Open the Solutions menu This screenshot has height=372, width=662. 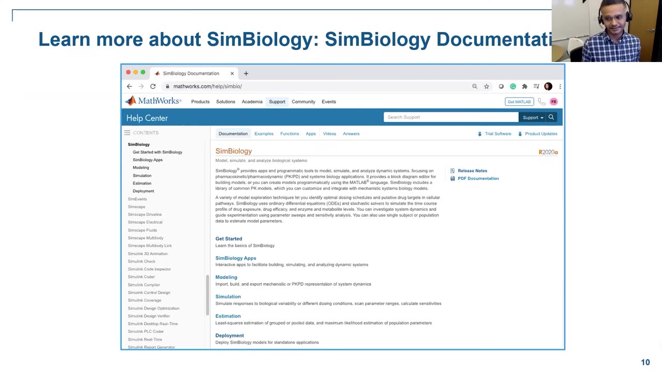[225, 102]
